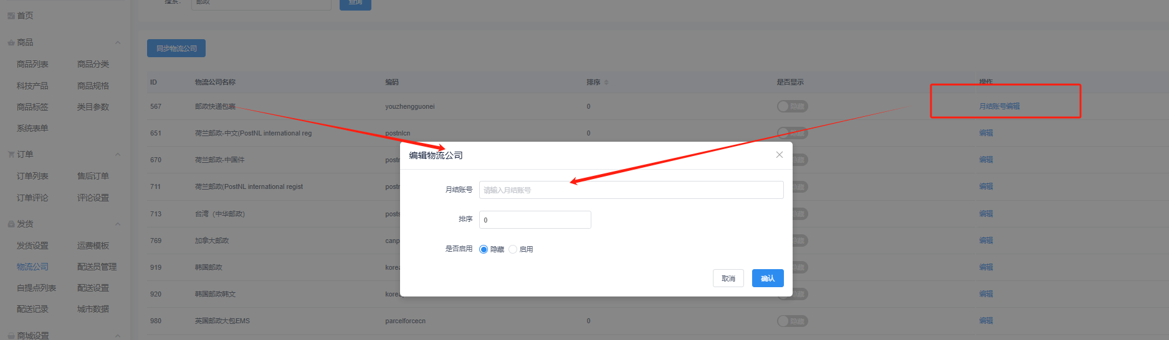Close the 编辑物流公司 dialog with X icon
This screenshot has width=1169, height=340.
pos(779,155)
